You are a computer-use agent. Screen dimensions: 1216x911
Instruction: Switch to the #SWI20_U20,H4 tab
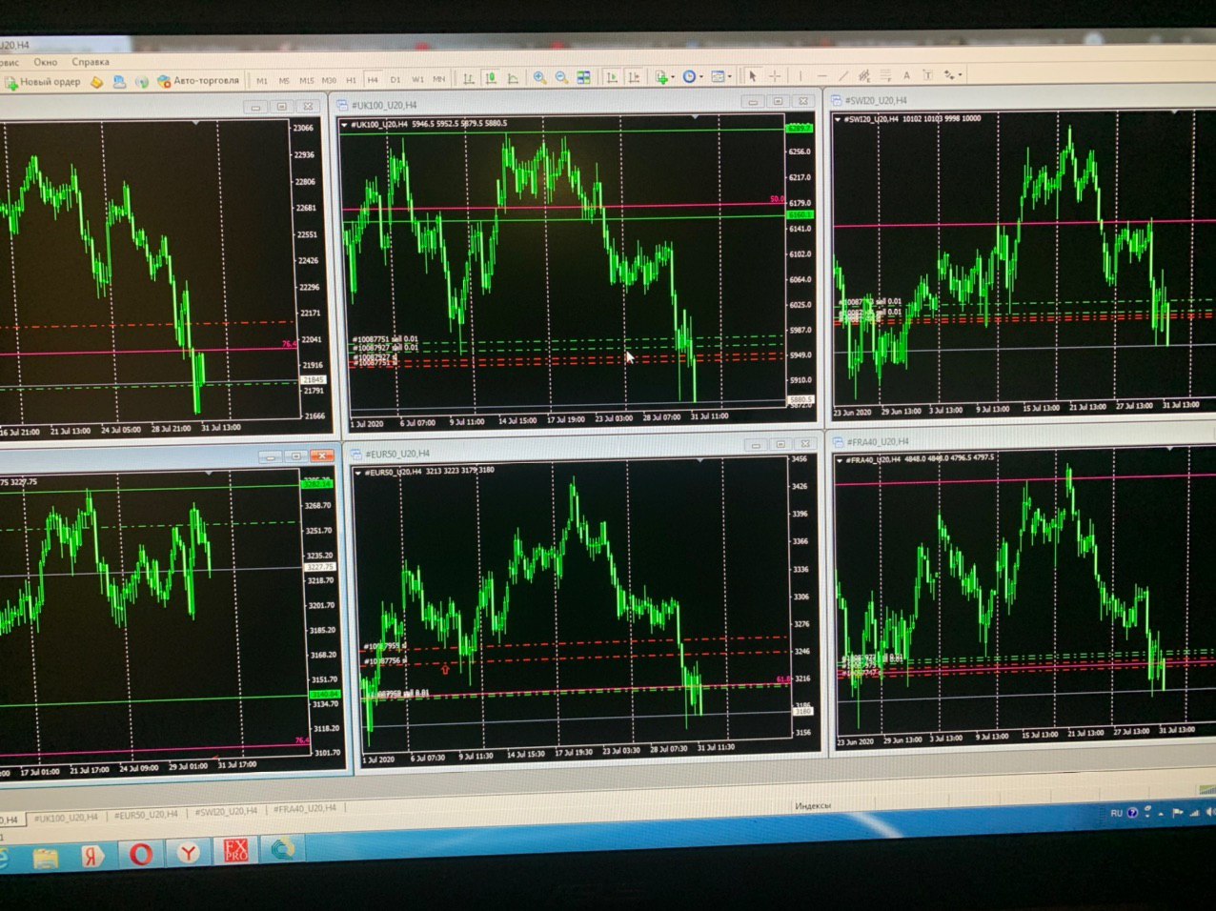pos(226,811)
